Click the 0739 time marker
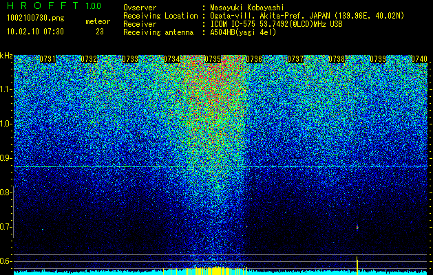This screenshot has height=275, width=433. pyautogui.click(x=378, y=59)
